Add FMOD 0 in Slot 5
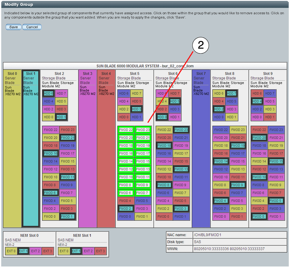This screenshot has height=268, width=289. [x=126, y=216]
